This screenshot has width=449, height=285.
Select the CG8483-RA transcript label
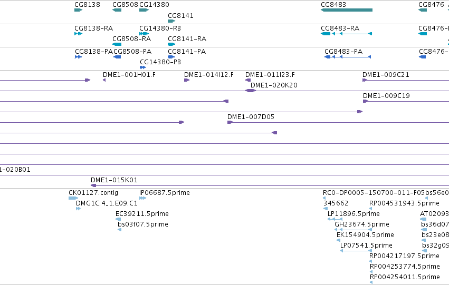pyautogui.click(x=340, y=28)
